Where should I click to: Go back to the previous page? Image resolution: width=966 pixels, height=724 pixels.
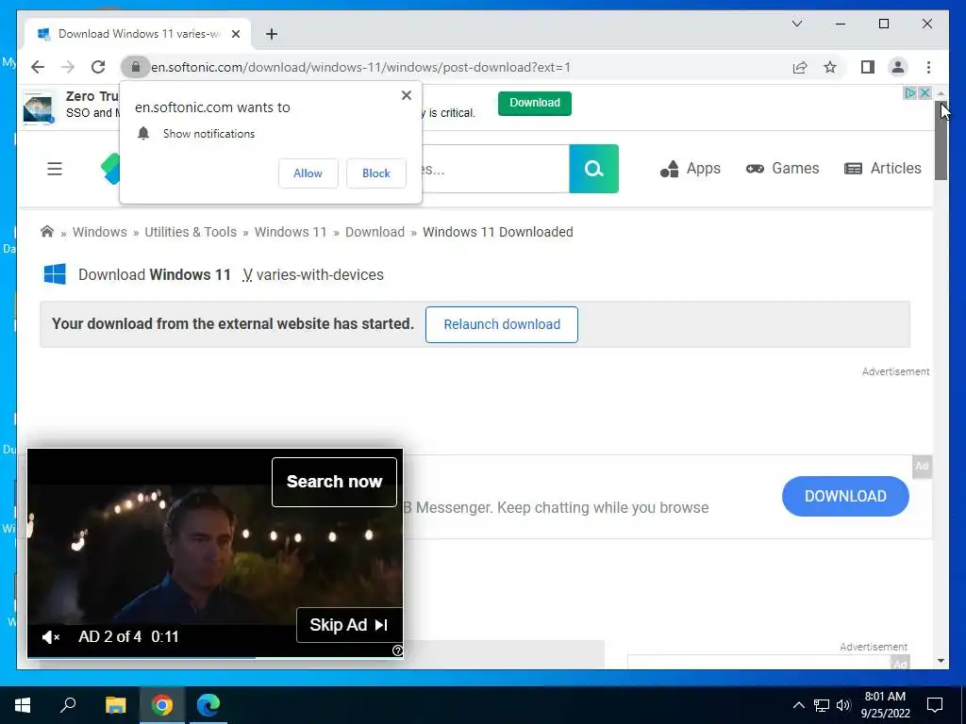[x=38, y=67]
